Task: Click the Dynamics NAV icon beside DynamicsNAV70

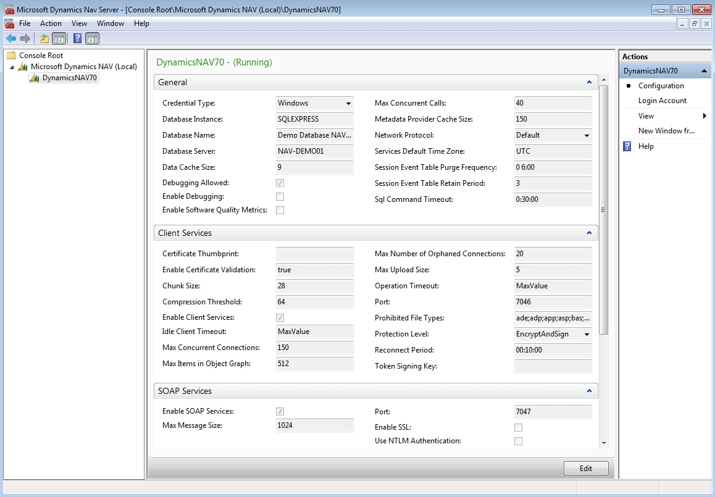Action: (34, 78)
